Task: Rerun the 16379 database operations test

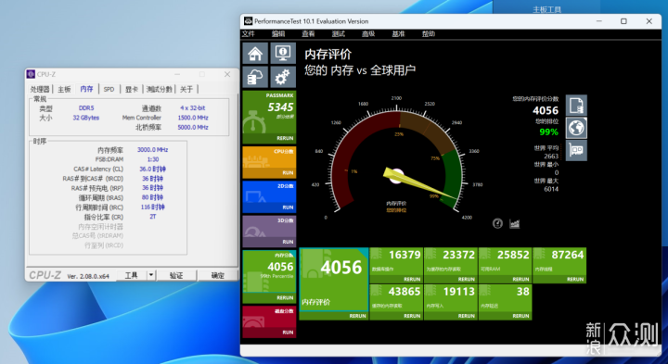Action: [412, 280]
